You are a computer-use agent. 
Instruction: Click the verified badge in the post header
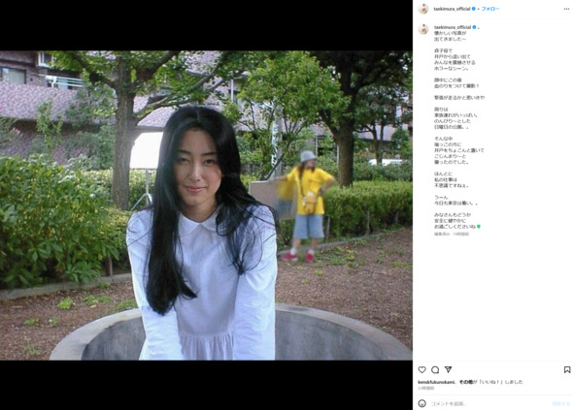tap(474, 9)
